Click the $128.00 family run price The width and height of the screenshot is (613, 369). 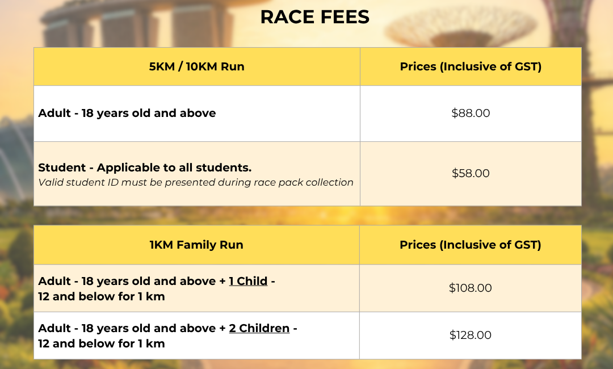coord(471,335)
